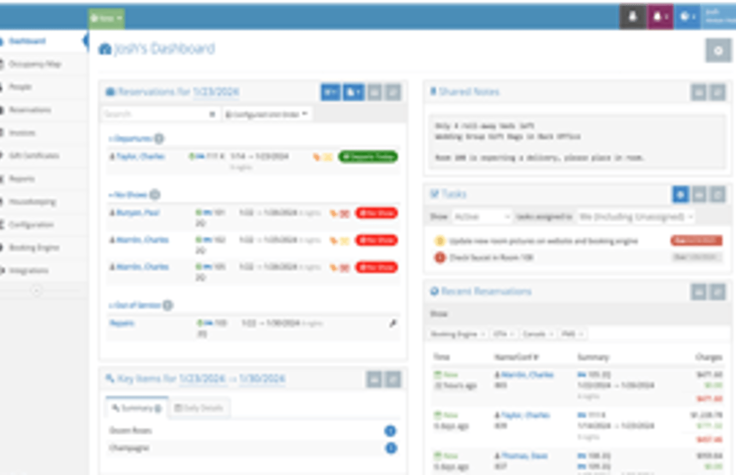The image size is (736, 475).
Task: Open Reports in the sidebar
Action: [22, 179]
